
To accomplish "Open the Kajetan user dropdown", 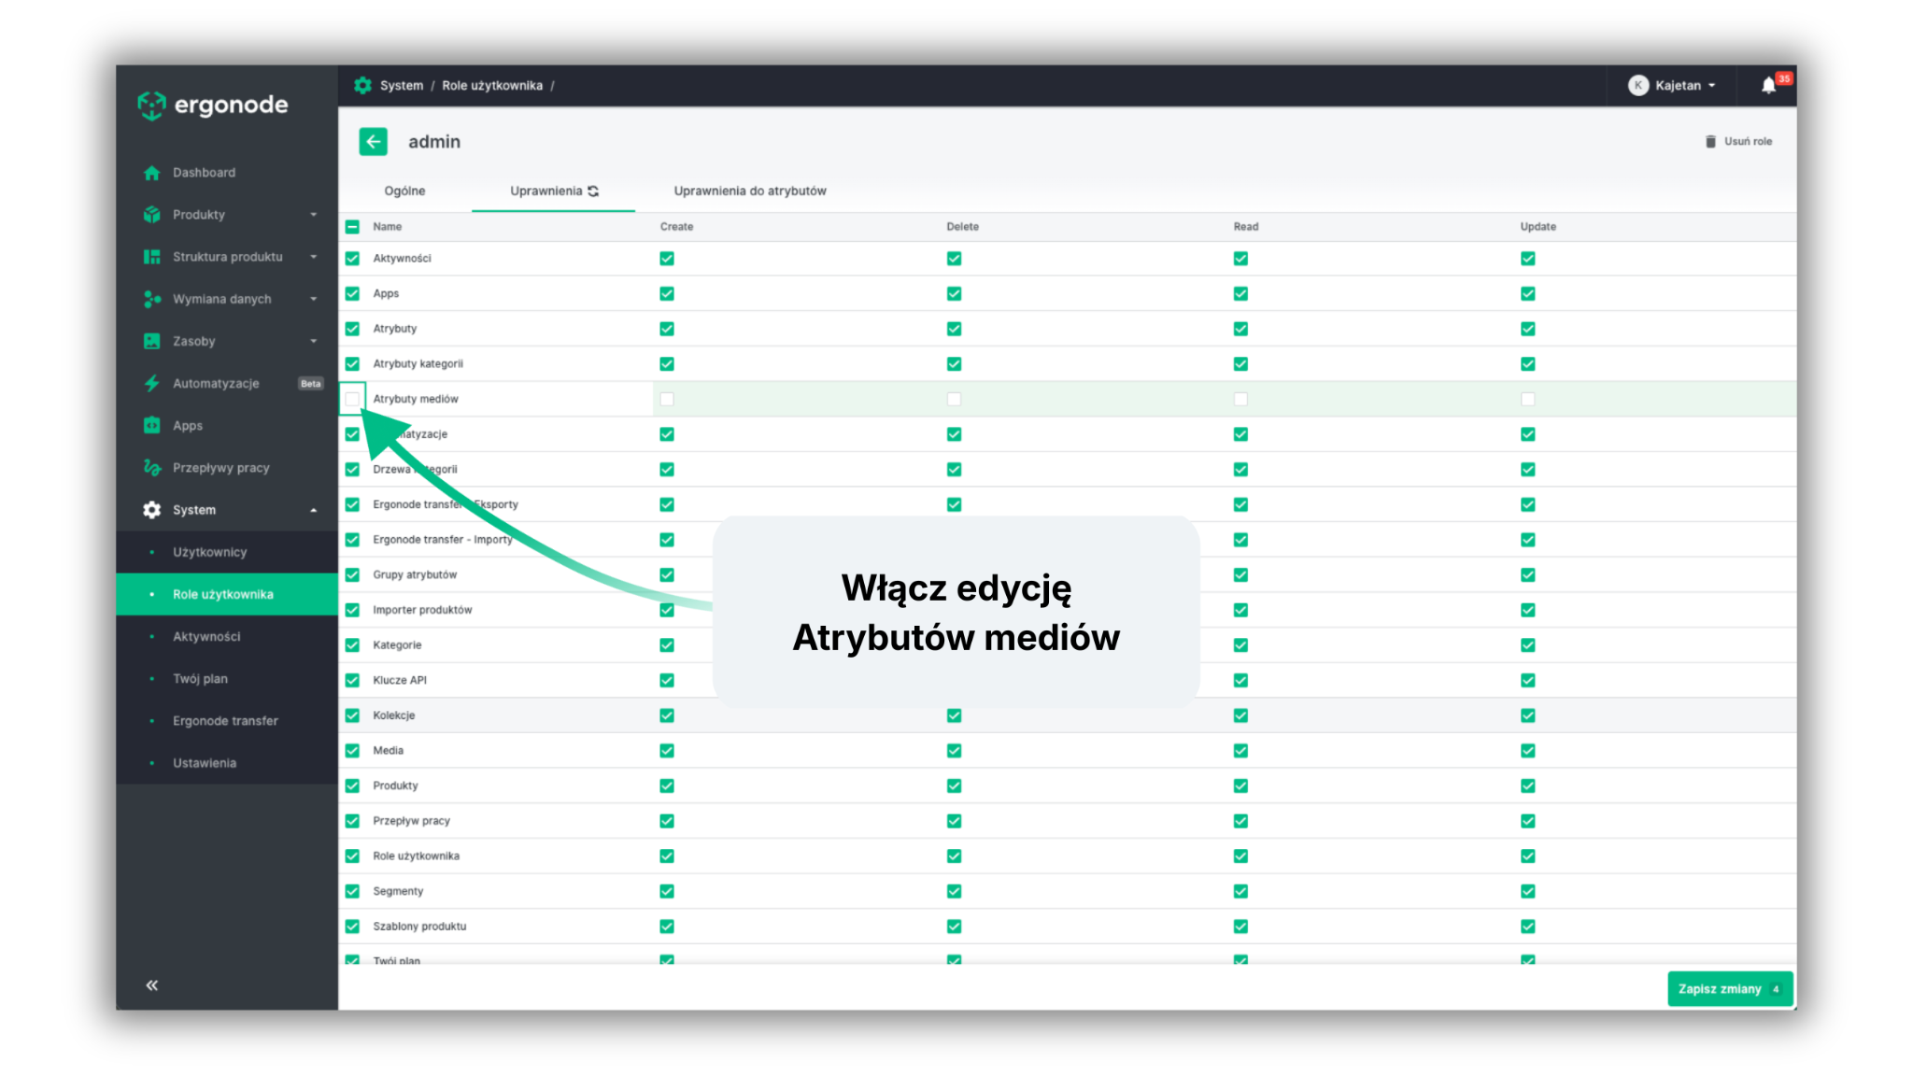I will pyautogui.click(x=1677, y=86).
